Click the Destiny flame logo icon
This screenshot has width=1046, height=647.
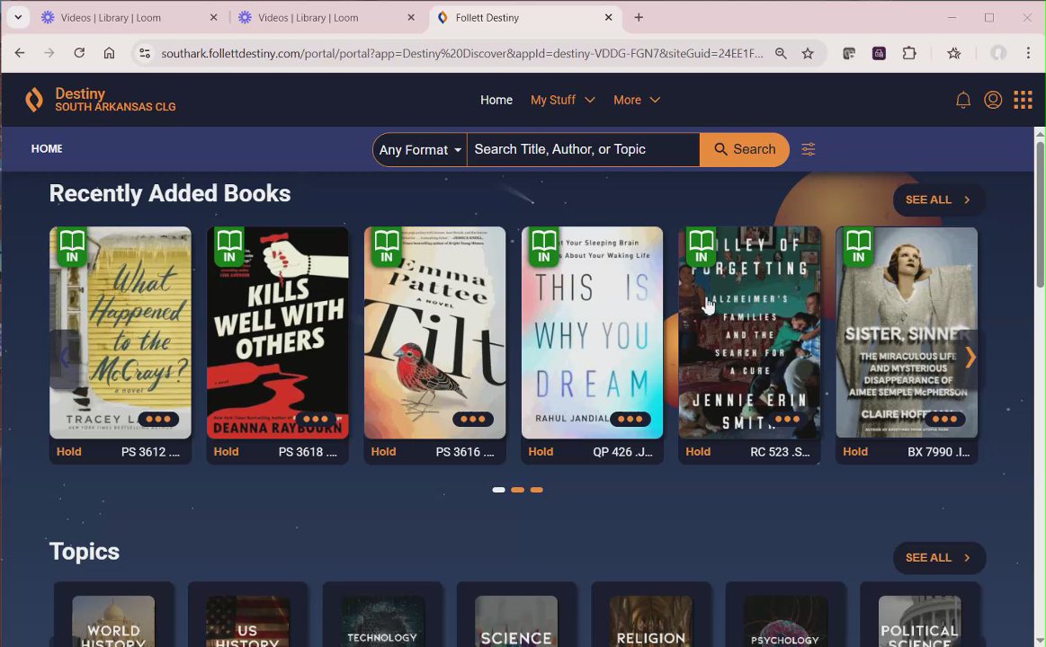(34, 100)
